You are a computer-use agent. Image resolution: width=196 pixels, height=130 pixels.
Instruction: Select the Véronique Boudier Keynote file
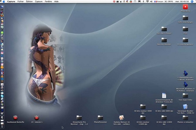pyautogui.click(x=185, y=109)
